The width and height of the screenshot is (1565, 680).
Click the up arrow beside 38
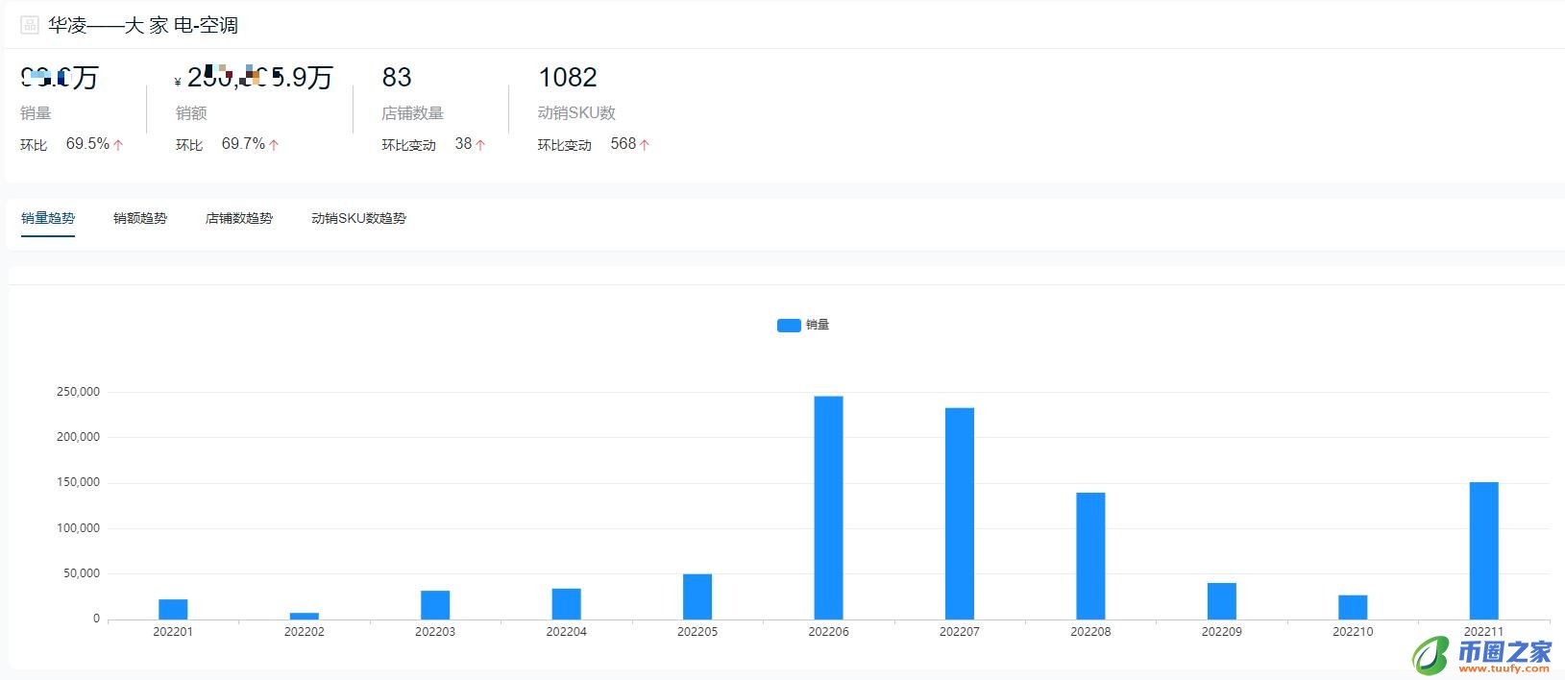(x=480, y=145)
